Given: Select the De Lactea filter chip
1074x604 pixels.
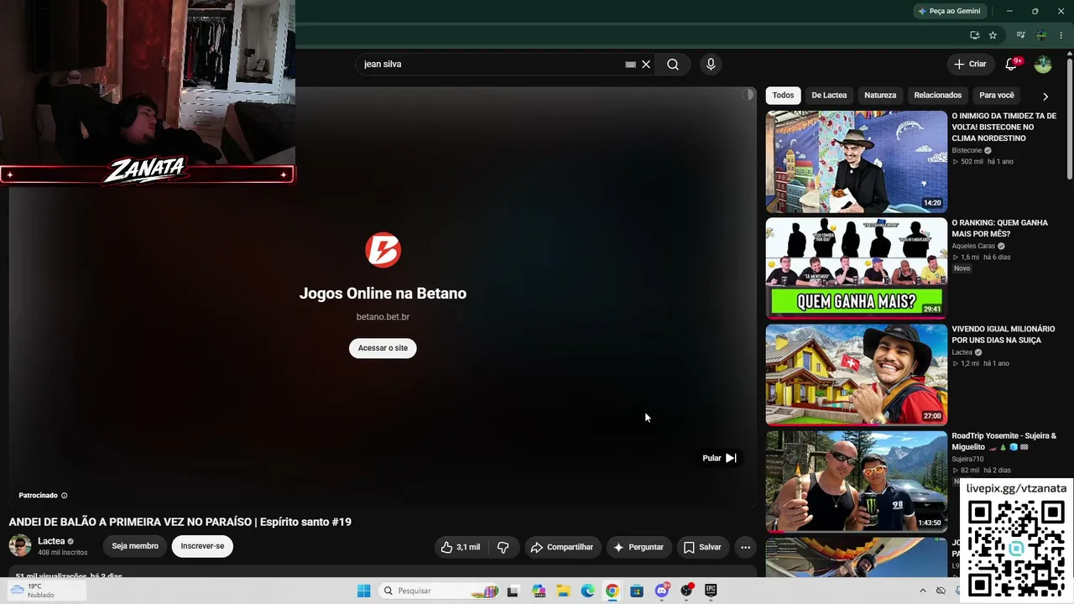Looking at the screenshot, I should click(x=829, y=96).
